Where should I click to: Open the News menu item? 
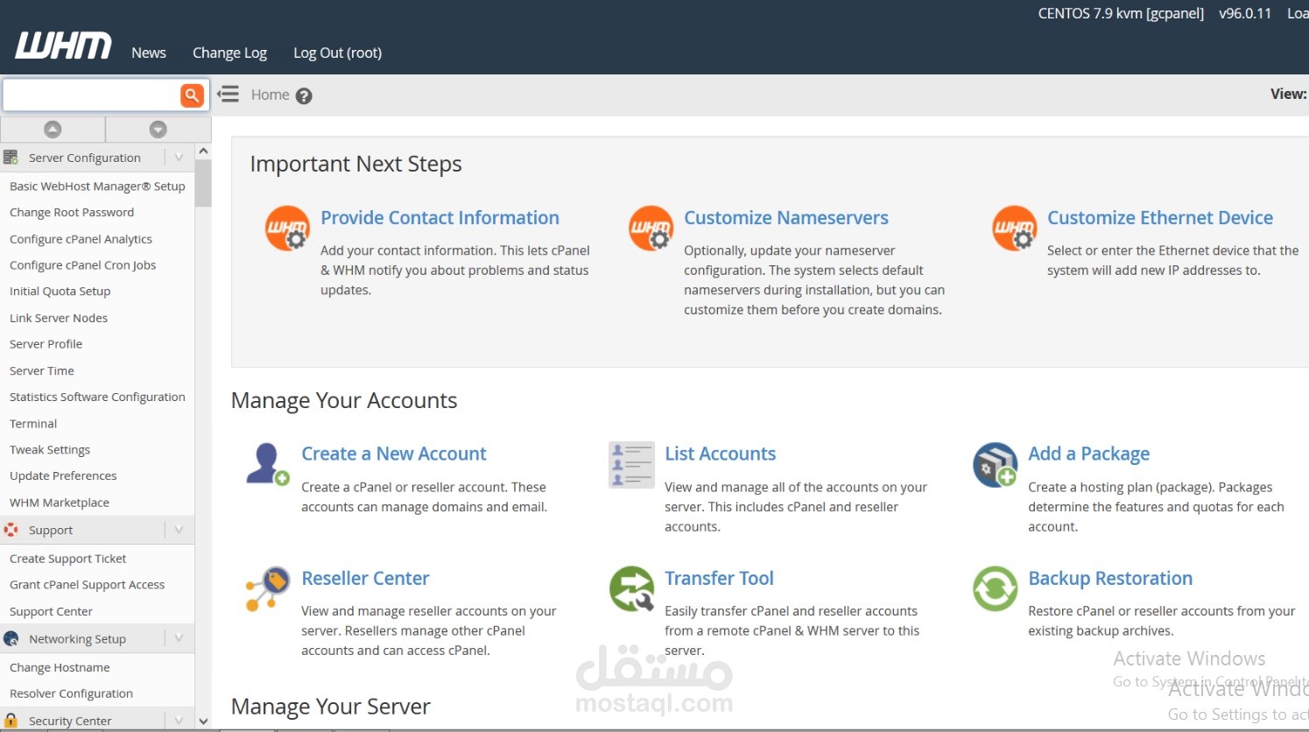point(149,53)
